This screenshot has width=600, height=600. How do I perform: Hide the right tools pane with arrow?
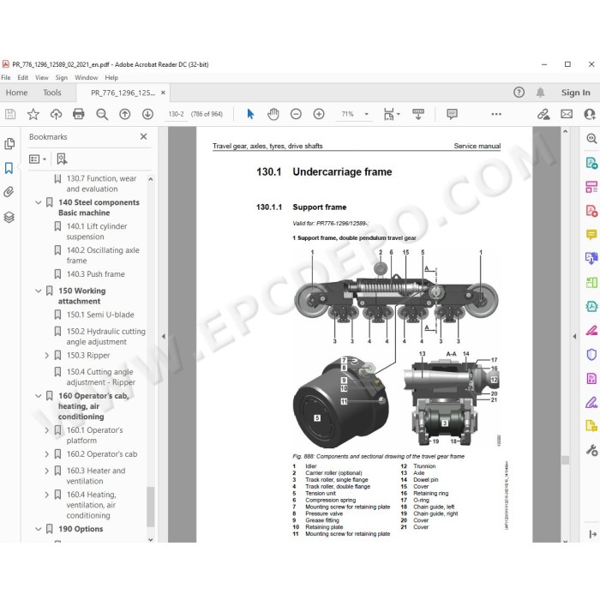[574, 336]
